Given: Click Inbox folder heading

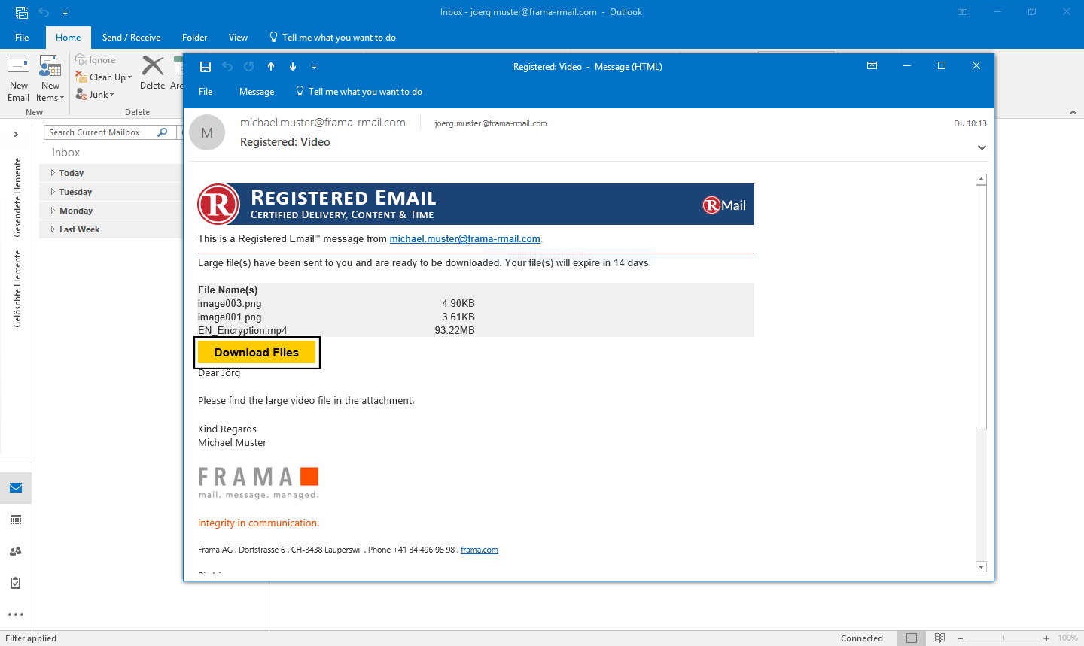Looking at the screenshot, I should pos(65,153).
